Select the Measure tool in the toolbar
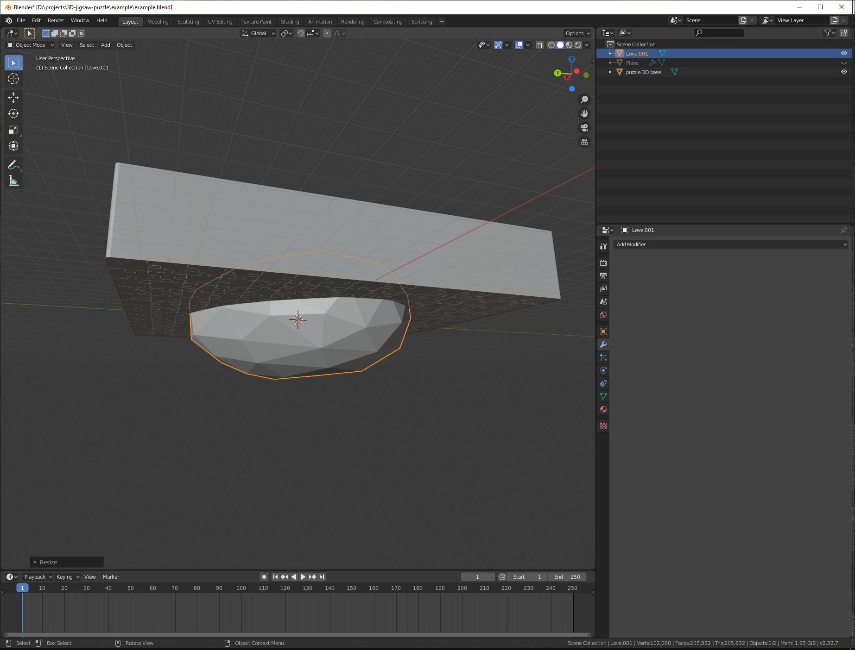855x650 pixels. (13, 181)
